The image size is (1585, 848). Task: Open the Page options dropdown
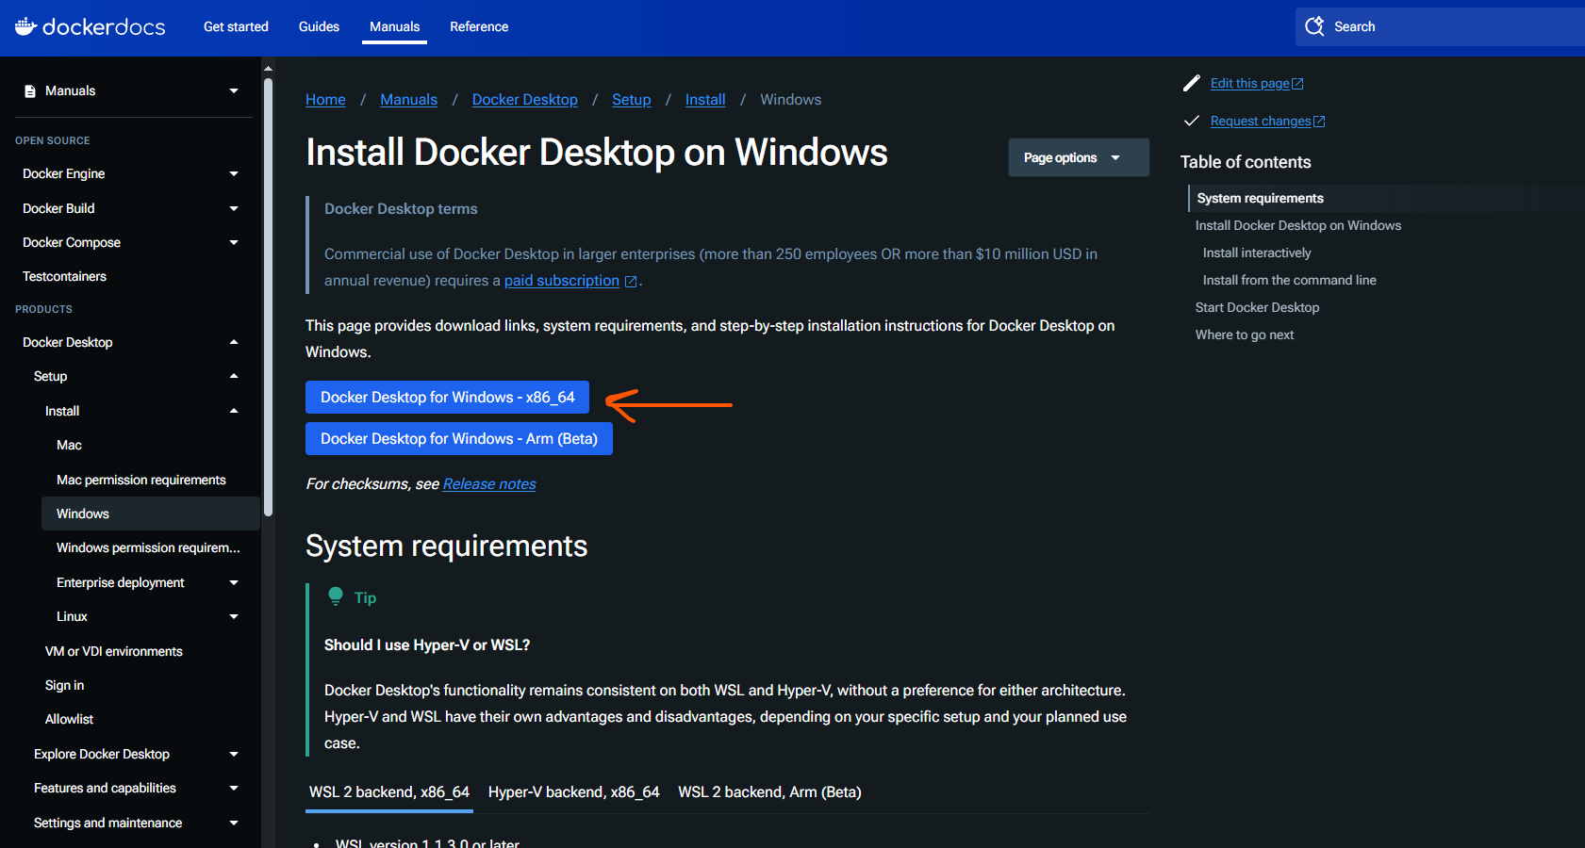point(1079,157)
